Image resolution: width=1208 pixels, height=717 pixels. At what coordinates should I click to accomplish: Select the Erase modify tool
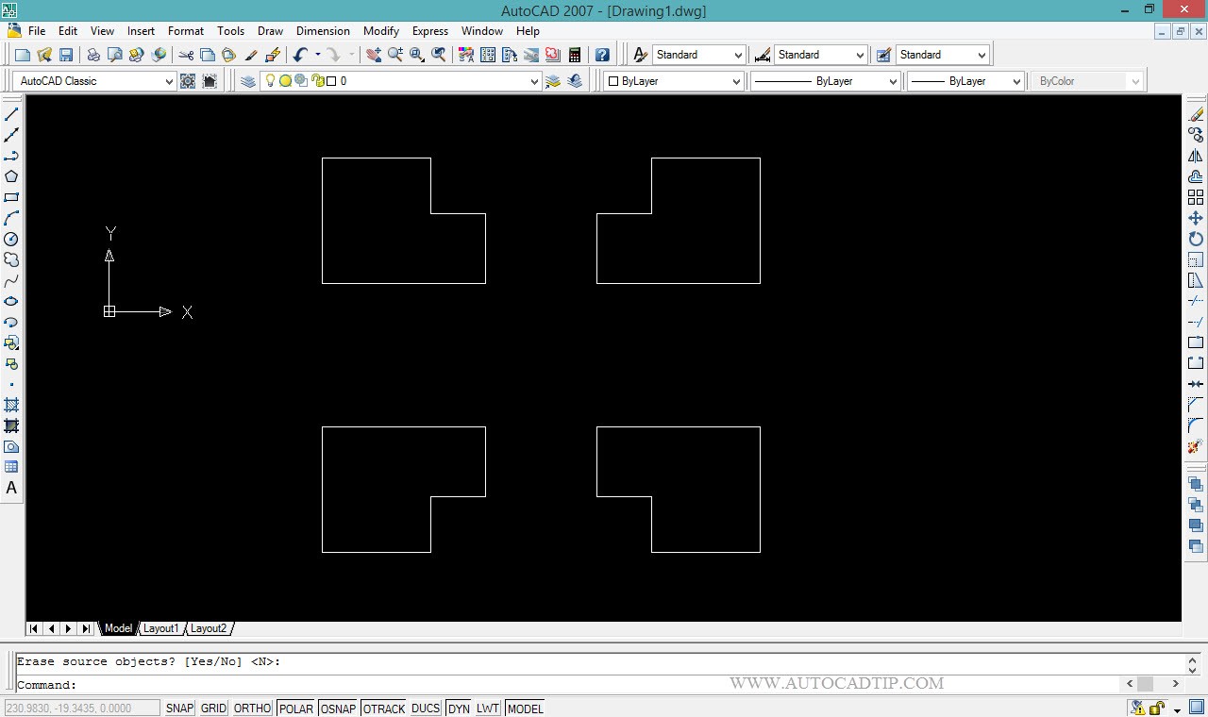point(1196,114)
